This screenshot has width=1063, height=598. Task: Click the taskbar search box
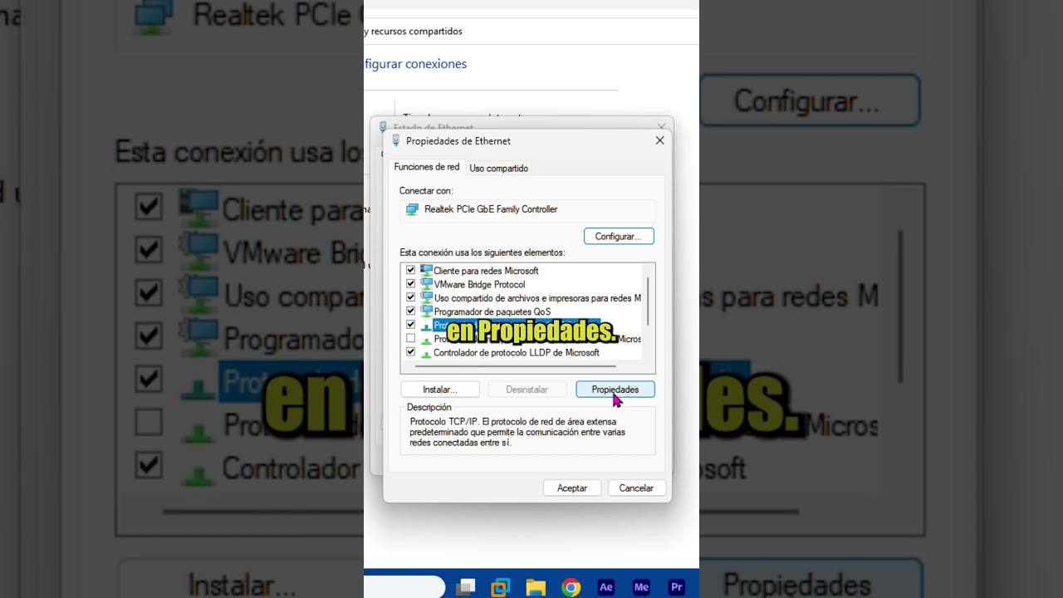click(404, 587)
